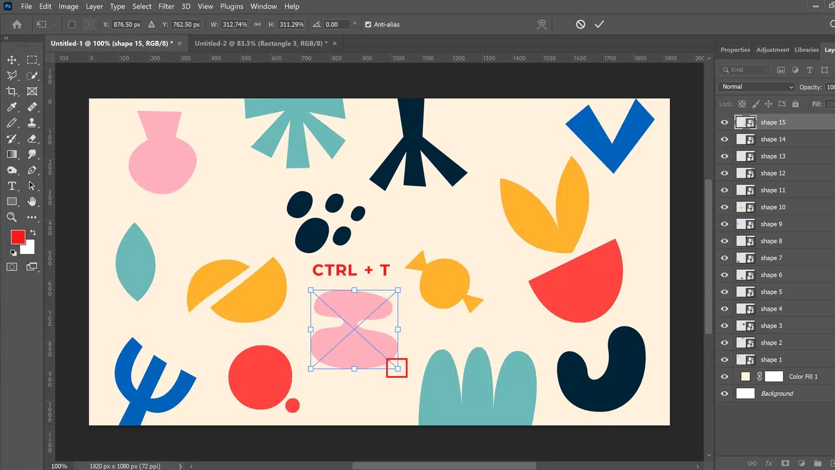Switch to the Libraries panel tab
The image size is (835, 470).
coord(806,50)
